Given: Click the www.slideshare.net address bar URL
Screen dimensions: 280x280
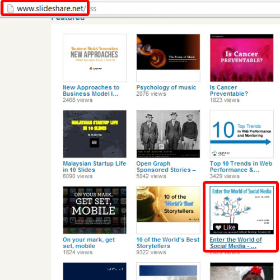Looking at the screenshot, I should click(x=52, y=8).
